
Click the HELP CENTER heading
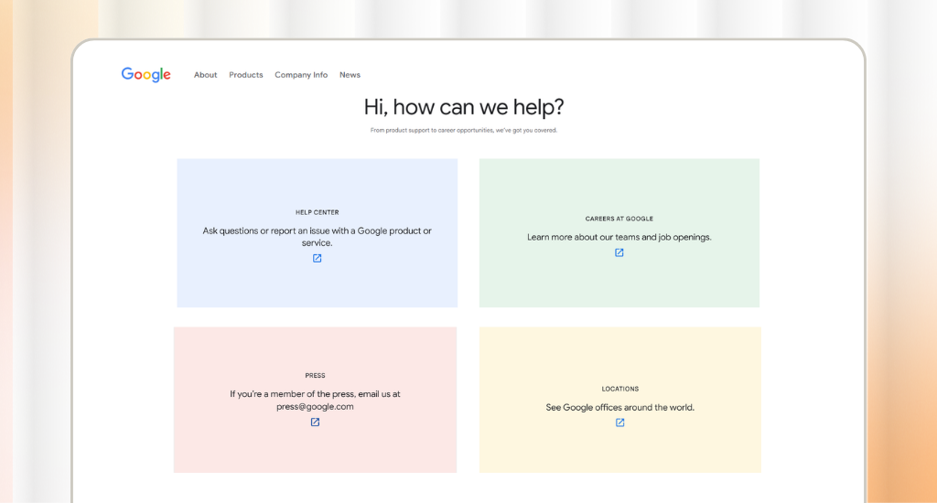(x=318, y=212)
